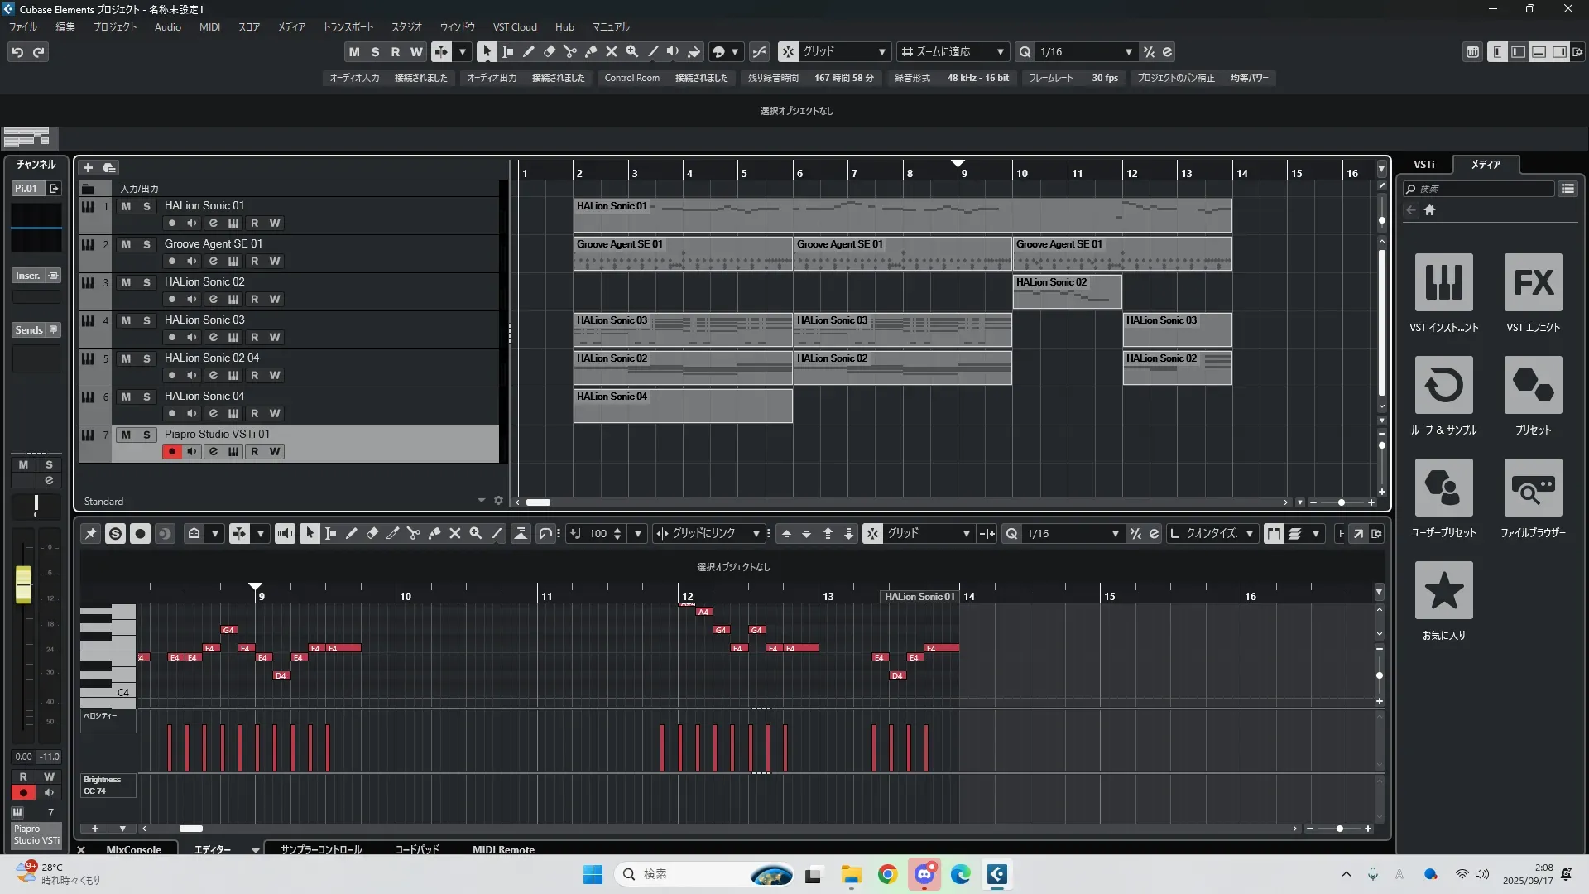Switch to the MixConsole tab

coord(133,849)
